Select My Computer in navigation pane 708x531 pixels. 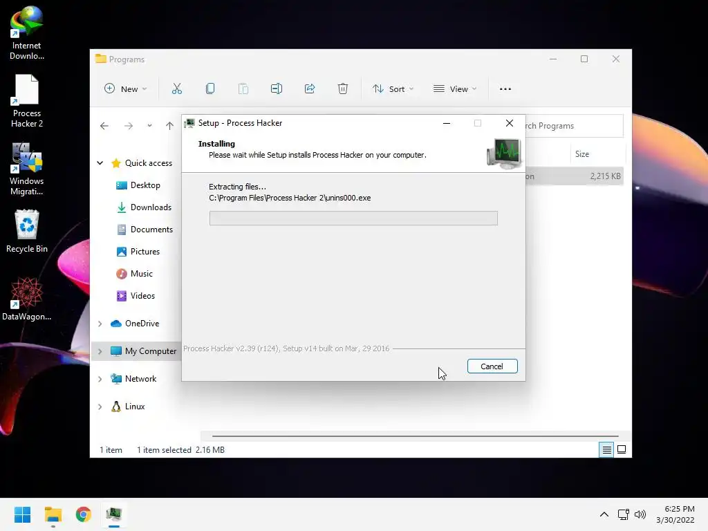(x=150, y=351)
